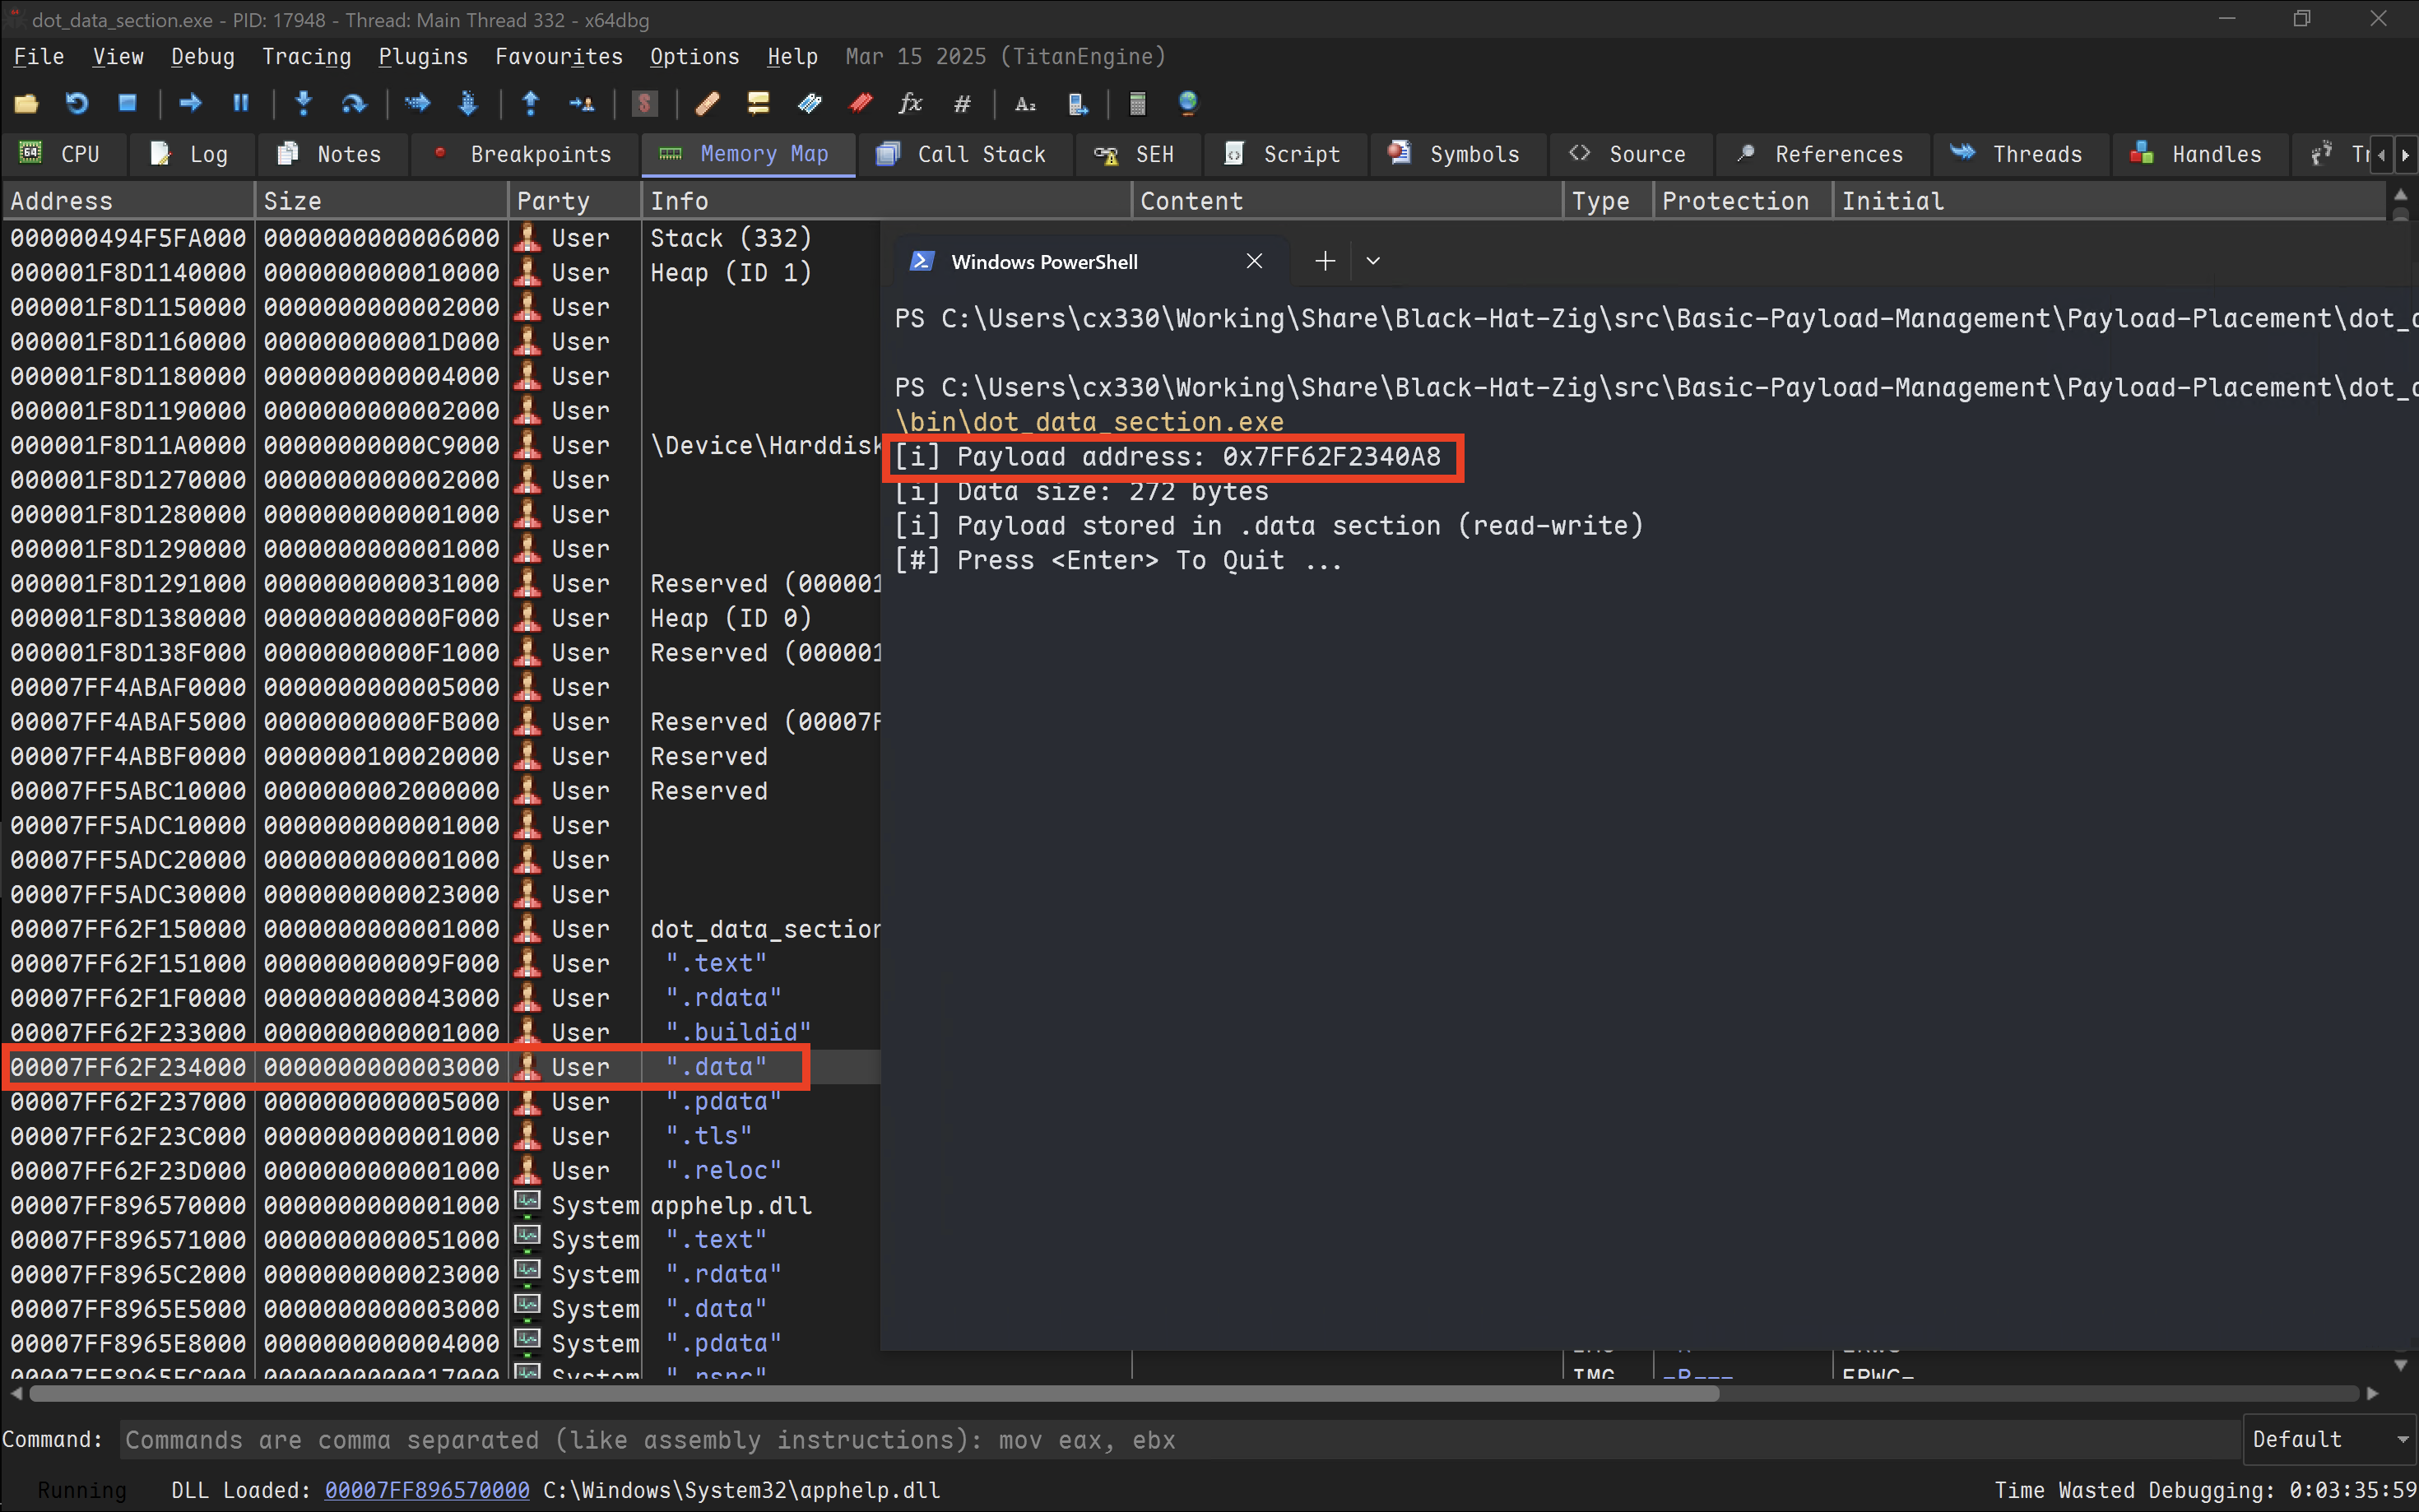Stop the debuggee with the square icon
Image resolution: width=2419 pixels, height=1512 pixels.
click(127, 103)
